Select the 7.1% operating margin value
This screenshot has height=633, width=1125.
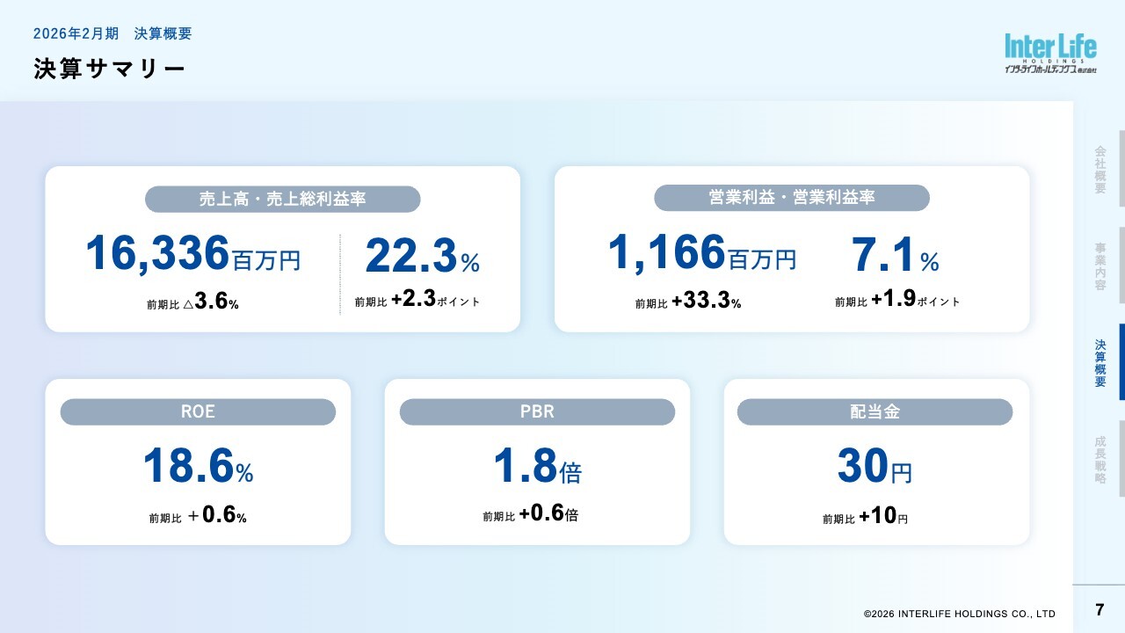[895, 257]
